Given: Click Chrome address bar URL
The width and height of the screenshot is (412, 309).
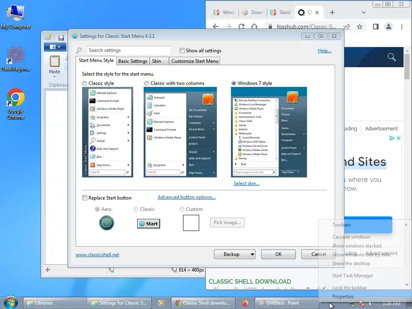Looking at the screenshot, I should click(x=306, y=26).
